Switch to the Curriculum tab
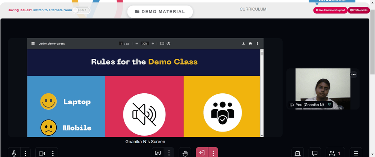Viewport: 375px width, 157px height. 253,9
